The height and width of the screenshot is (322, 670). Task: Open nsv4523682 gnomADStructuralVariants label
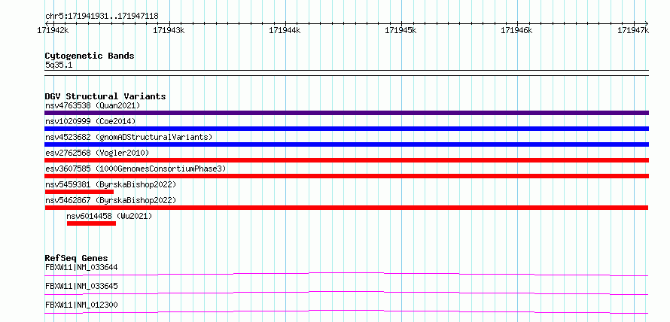(x=129, y=137)
